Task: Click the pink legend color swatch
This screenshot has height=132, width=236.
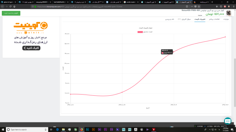Action: pyautogui.click(x=140, y=32)
